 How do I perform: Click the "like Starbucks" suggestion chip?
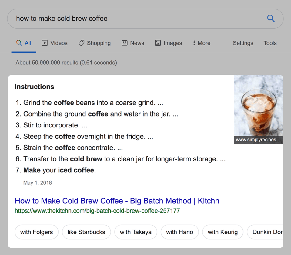click(x=86, y=232)
